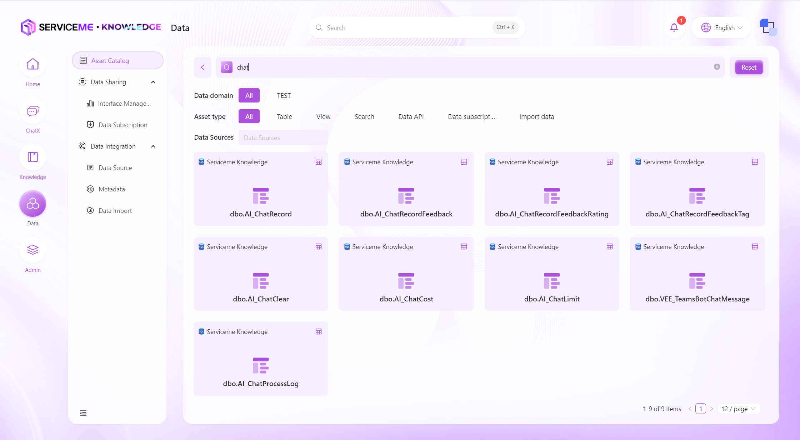Click next page arrow
The height and width of the screenshot is (440, 800).
tap(711, 409)
